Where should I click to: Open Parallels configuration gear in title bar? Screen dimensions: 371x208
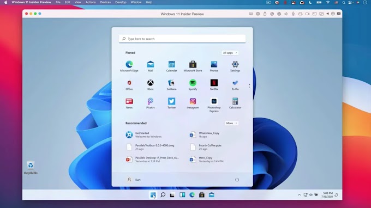[x=333, y=14]
